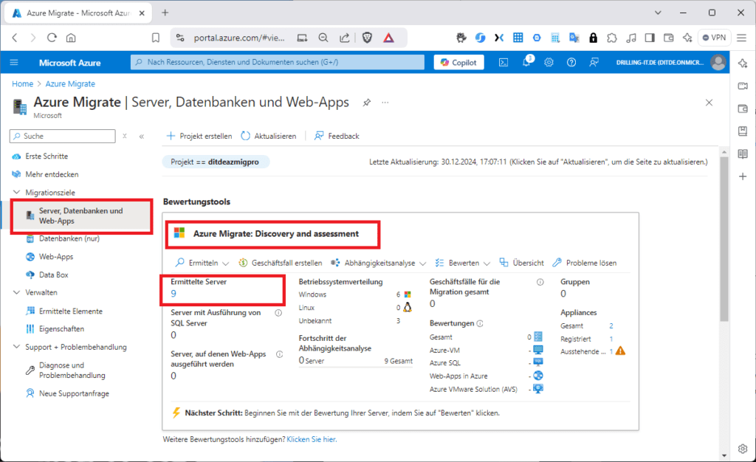The image size is (756, 462).
Task: Click the sidebar Suche field
Action: point(63,137)
